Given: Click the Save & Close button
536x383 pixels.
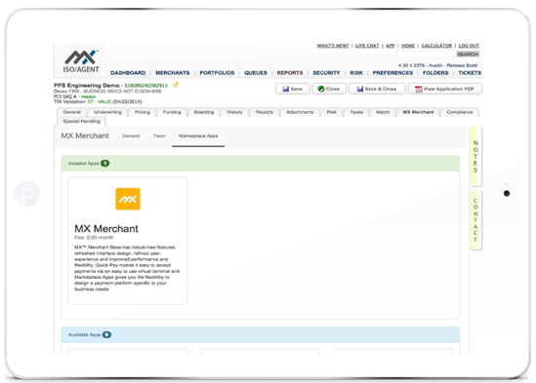Looking at the screenshot, I should tap(377, 89).
